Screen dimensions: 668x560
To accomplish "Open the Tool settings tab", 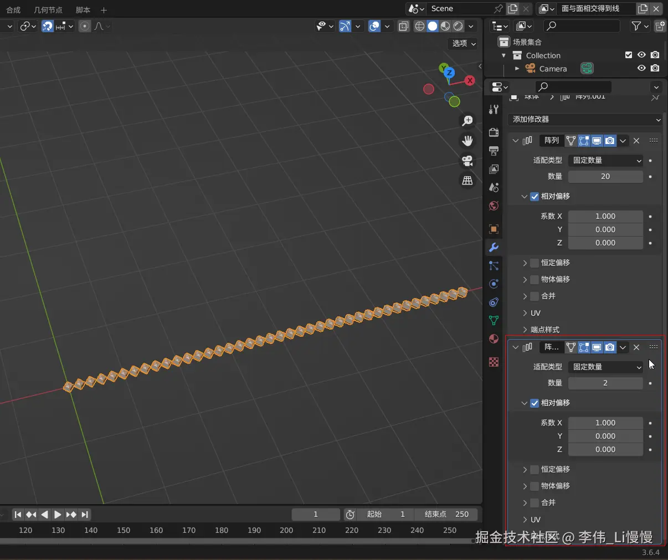I will point(494,109).
